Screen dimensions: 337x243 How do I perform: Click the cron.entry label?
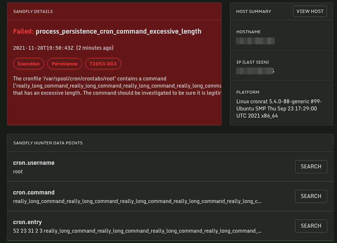27,222
